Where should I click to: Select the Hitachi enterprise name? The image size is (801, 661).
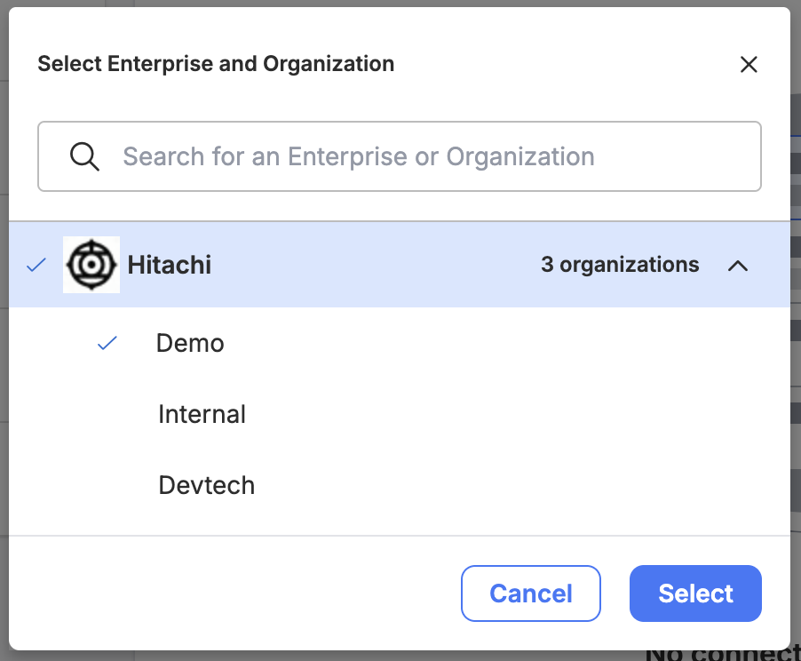[x=169, y=265]
